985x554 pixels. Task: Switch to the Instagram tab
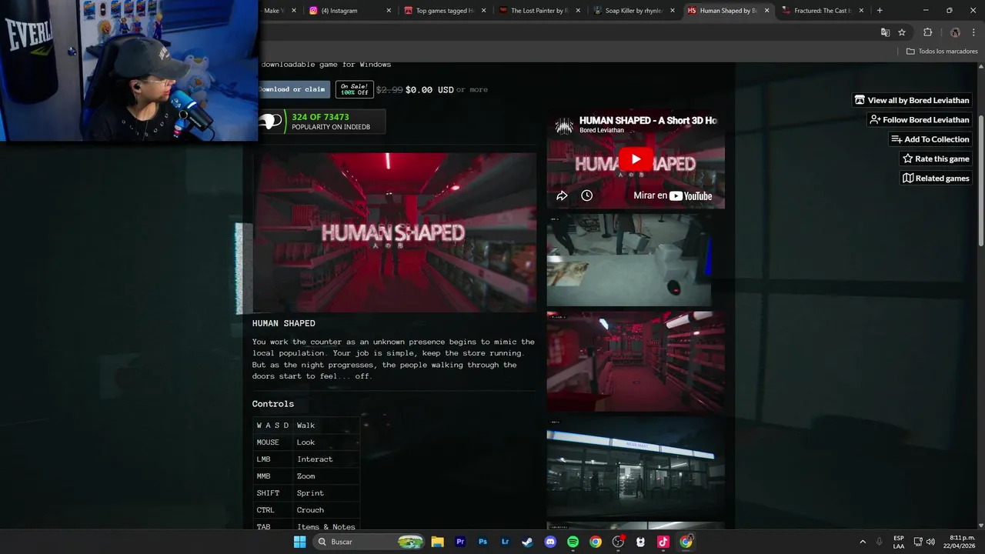tap(350, 11)
